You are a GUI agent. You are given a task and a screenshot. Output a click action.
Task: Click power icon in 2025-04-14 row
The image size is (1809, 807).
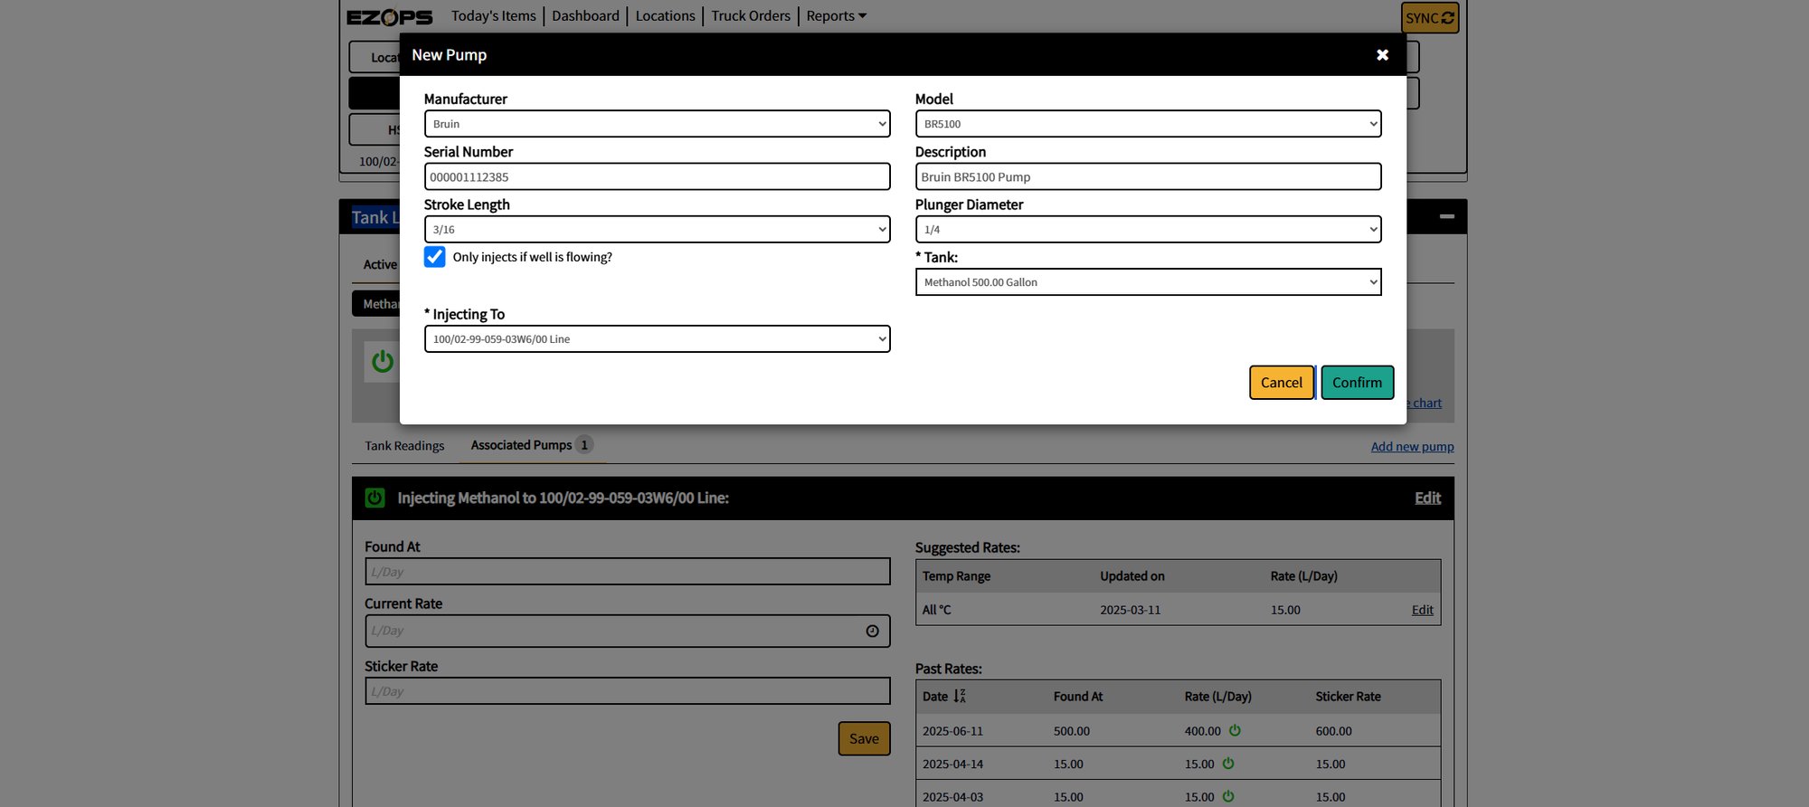[x=1228, y=764]
